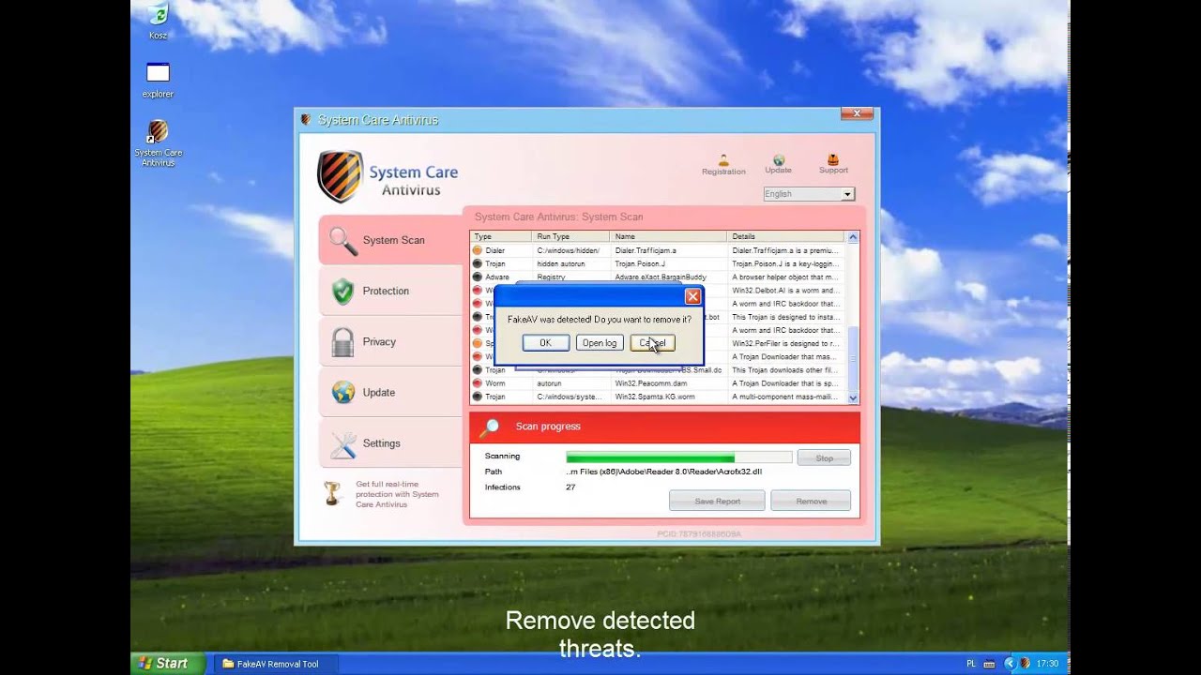Click Save Report button
This screenshot has width=1201, height=675.
pos(717,501)
